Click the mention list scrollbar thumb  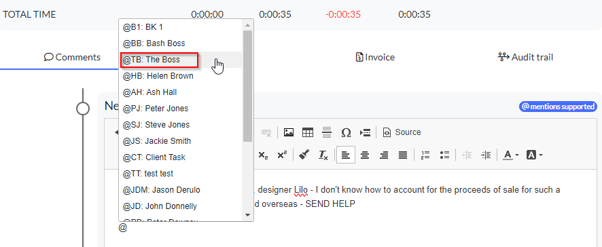pyautogui.click(x=247, y=85)
